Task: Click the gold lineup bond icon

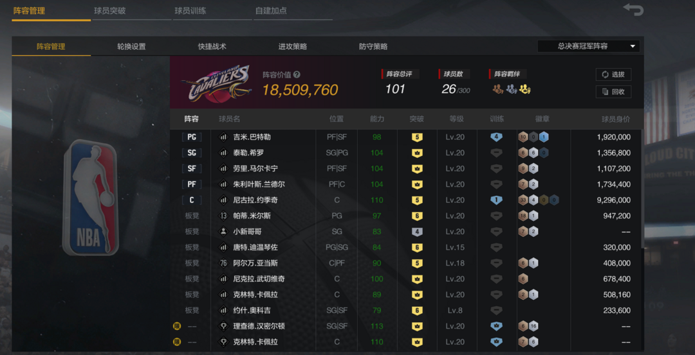Action: 525,89
